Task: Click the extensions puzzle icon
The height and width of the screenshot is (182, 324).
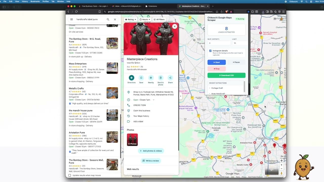Action: click(252, 12)
